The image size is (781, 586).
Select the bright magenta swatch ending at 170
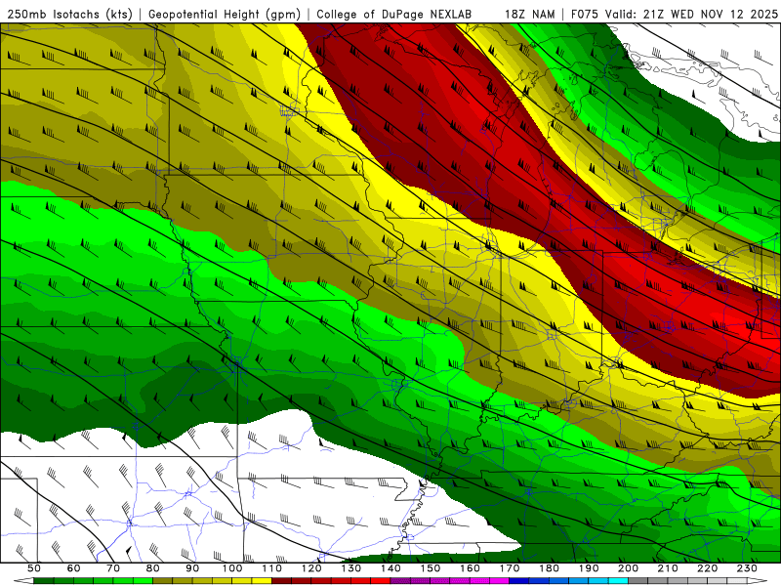coord(499,580)
